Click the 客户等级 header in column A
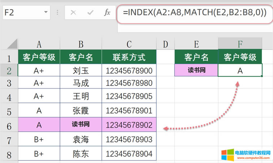This screenshot has height=163, width=273. click(39, 57)
